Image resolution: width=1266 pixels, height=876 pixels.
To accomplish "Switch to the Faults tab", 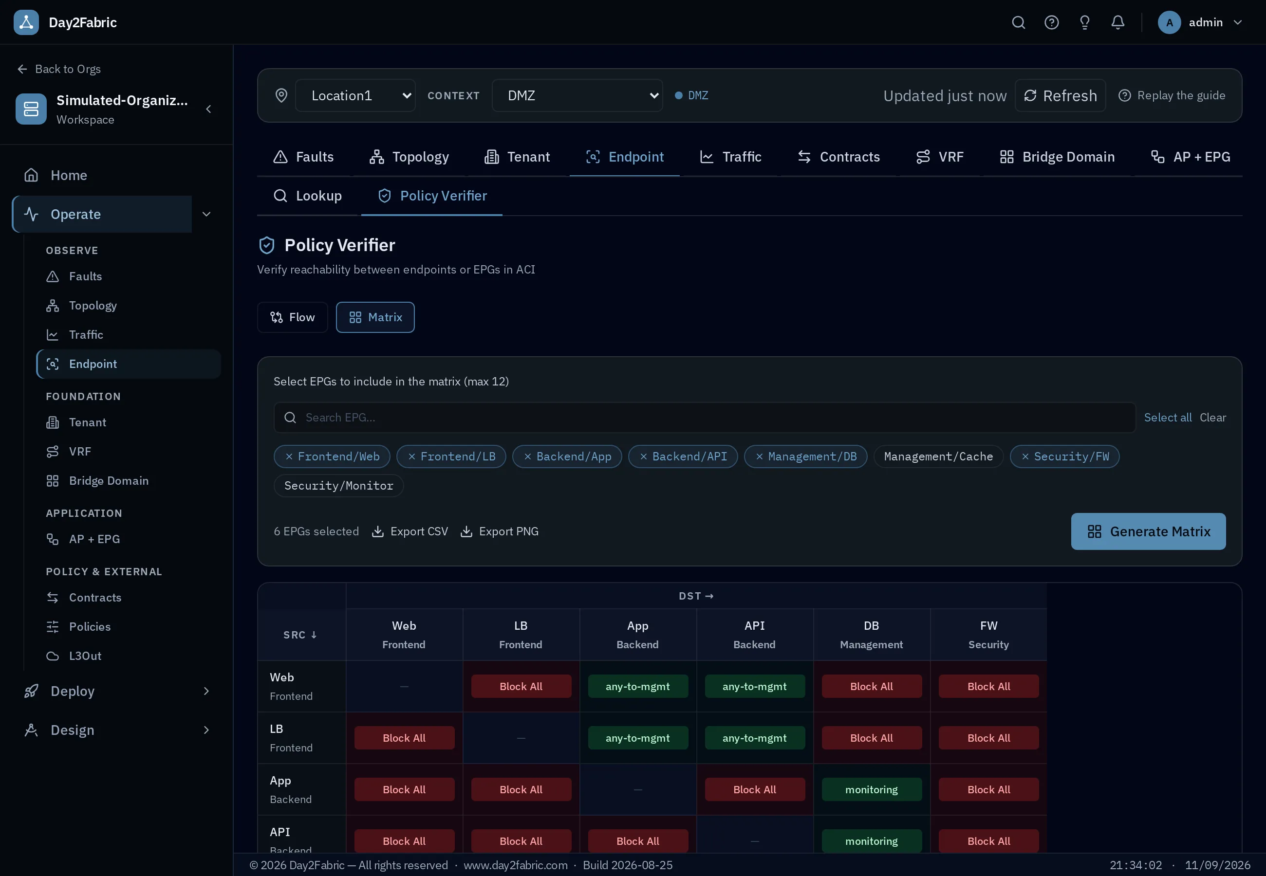I will 304,157.
